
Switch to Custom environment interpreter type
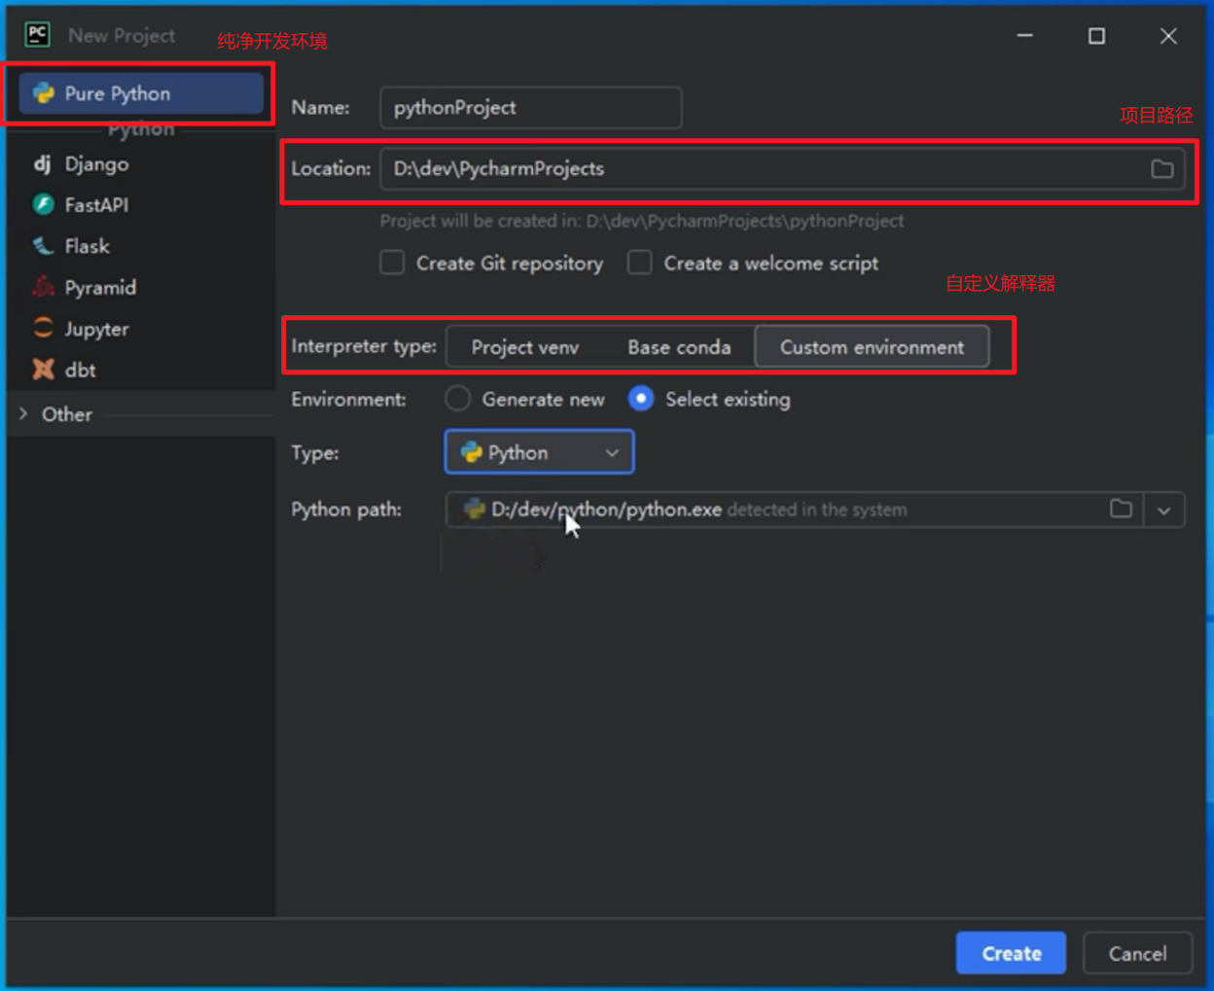872,347
